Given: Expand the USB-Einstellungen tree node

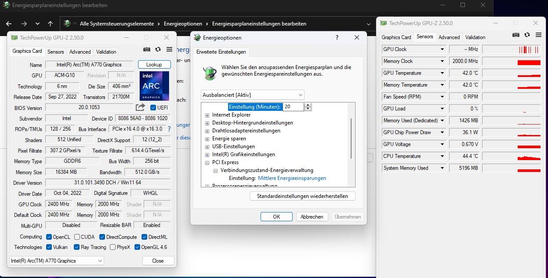Looking at the screenshot, I should pos(207,147).
